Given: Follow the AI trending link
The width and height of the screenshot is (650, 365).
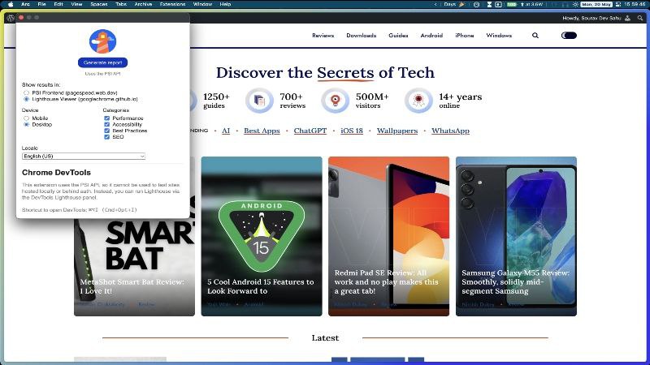Looking at the screenshot, I should pyautogui.click(x=226, y=131).
